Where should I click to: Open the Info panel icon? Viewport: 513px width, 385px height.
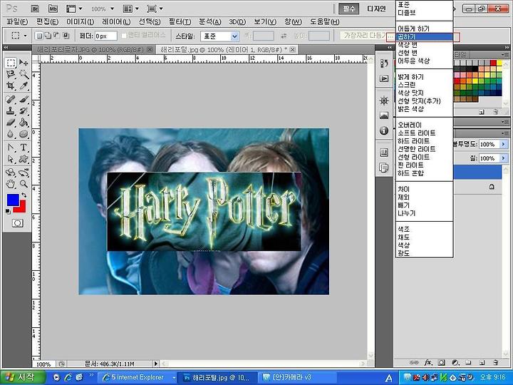coord(384,130)
